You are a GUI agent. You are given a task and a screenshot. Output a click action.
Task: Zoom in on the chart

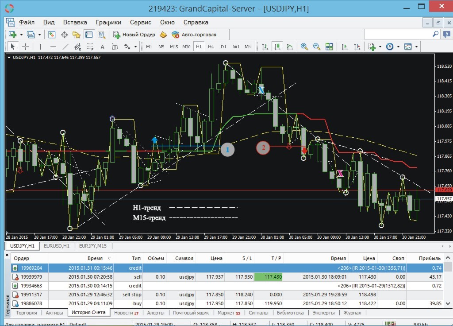click(304, 47)
